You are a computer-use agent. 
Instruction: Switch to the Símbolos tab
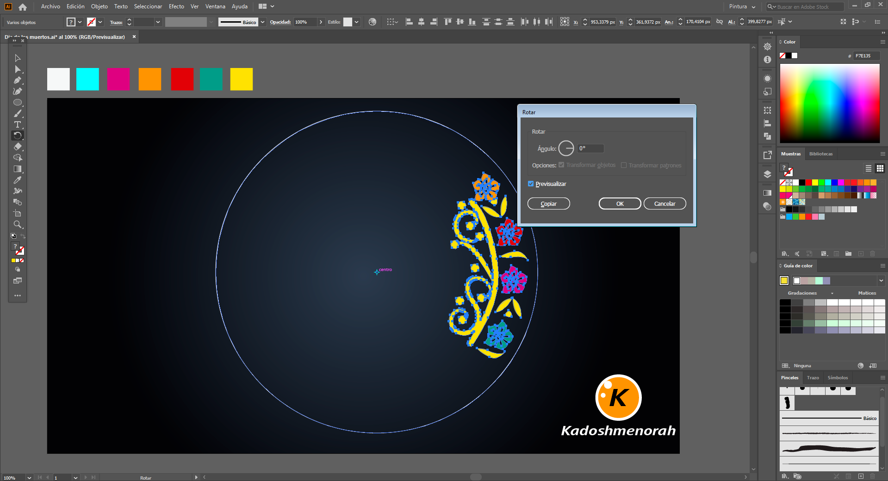click(838, 378)
